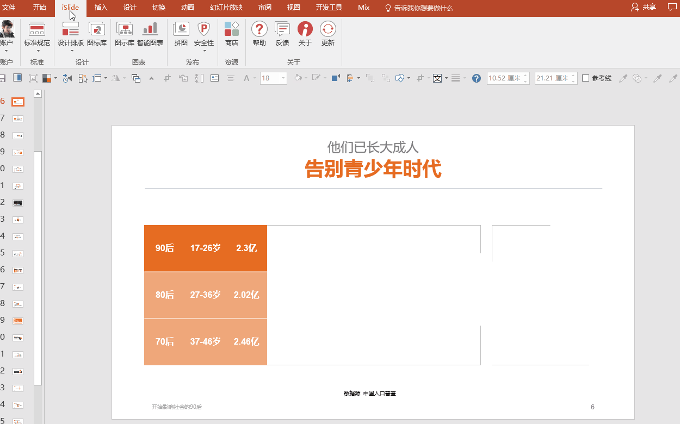Switch to the 开始 tab
Screen dimensions: 680x424
pos(40,8)
